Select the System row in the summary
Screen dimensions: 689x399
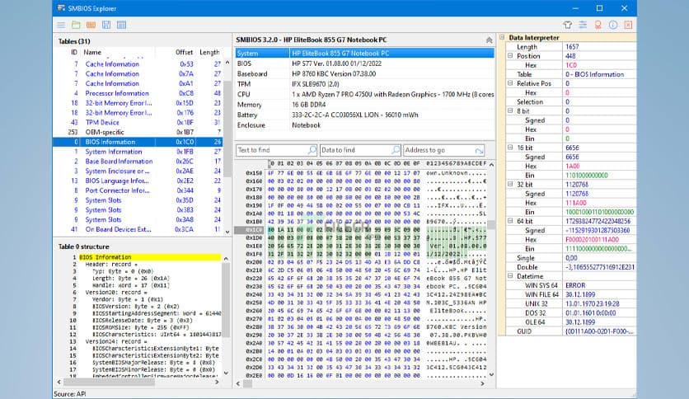(x=365, y=53)
